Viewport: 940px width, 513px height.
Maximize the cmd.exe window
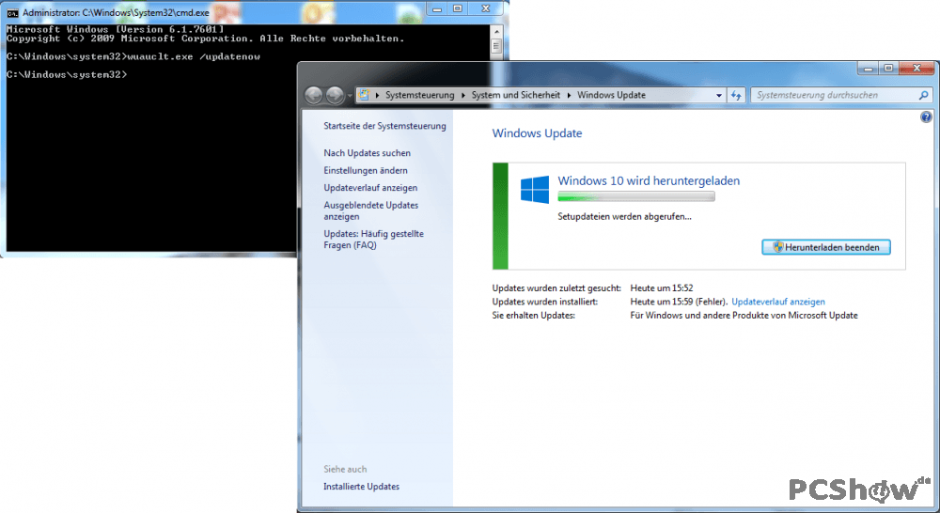458,9
